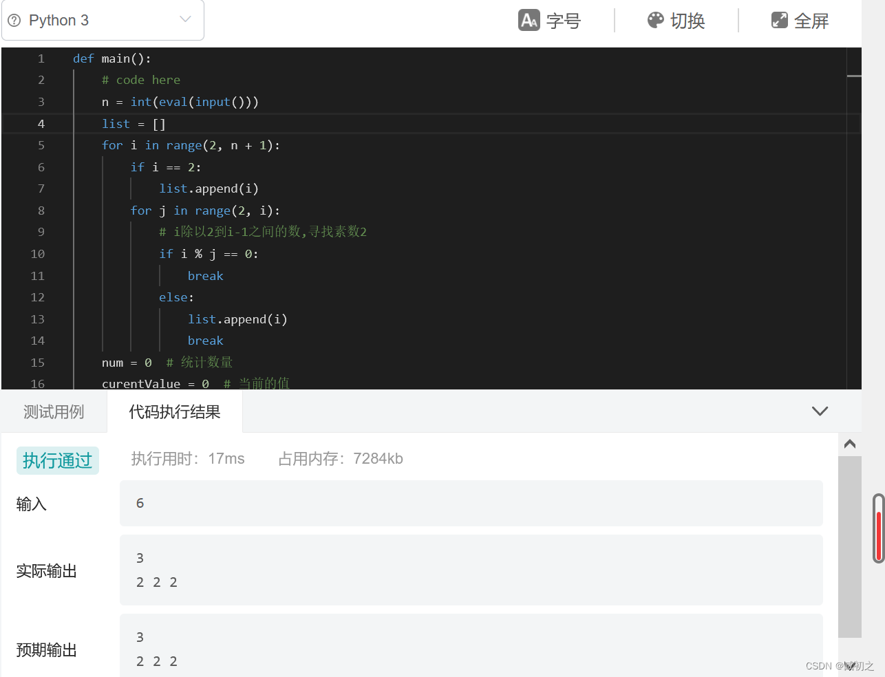Click the code editor minimap scrollbar marker

click(x=854, y=76)
